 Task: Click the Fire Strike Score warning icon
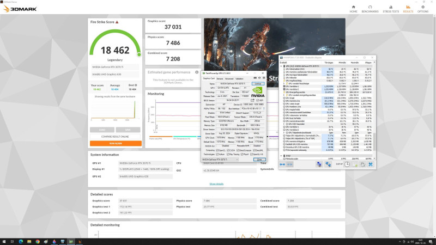click(117, 22)
